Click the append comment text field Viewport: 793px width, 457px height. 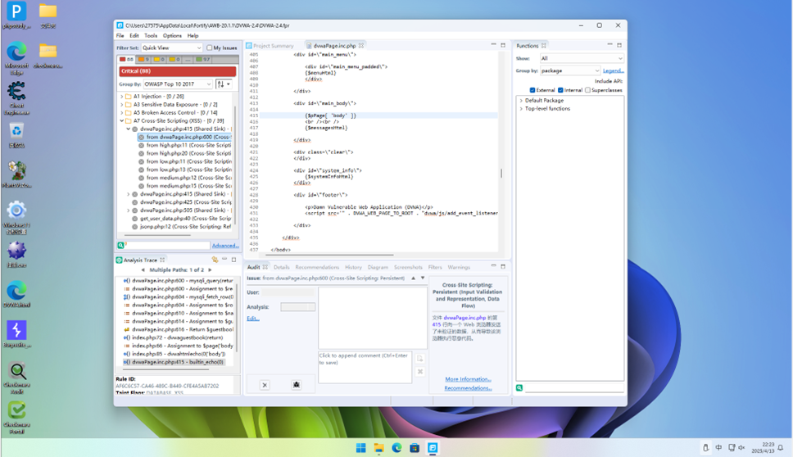[365, 367]
